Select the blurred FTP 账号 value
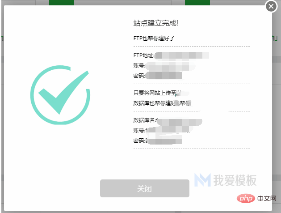The width and height of the screenshot is (281, 213). (170, 66)
